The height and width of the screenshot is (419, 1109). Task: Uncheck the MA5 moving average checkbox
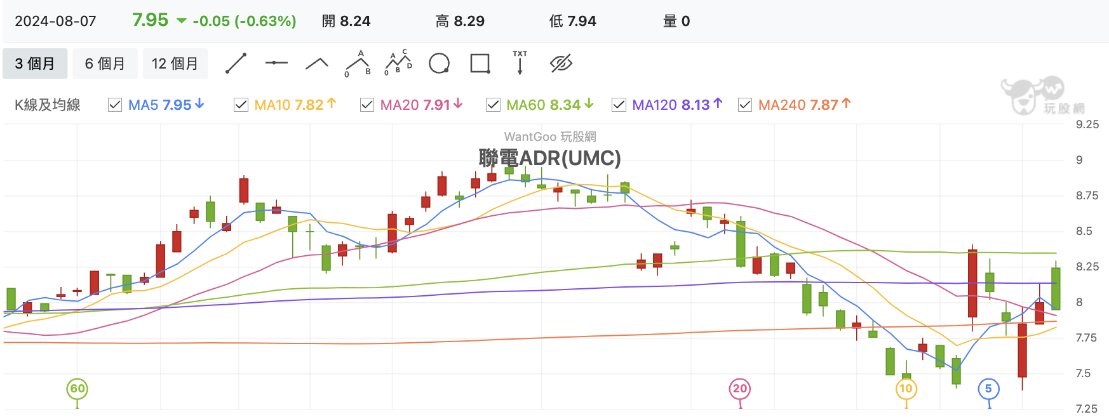pyautogui.click(x=115, y=105)
